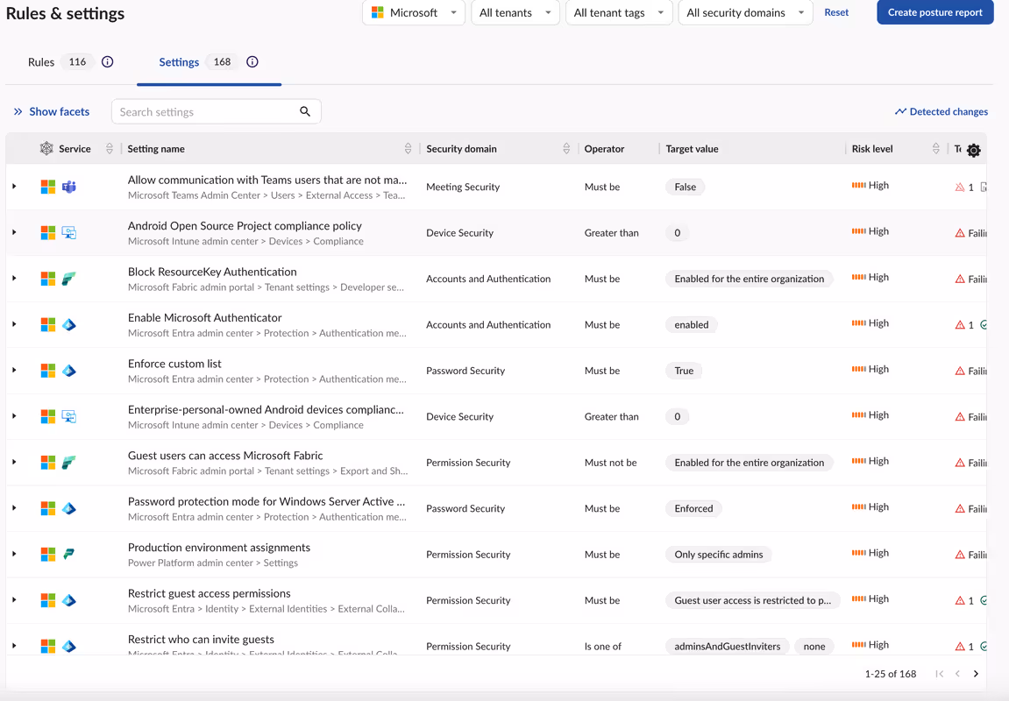Click Meeting Security domain cell
Image resolution: width=1009 pixels, height=701 pixels.
tap(463, 187)
